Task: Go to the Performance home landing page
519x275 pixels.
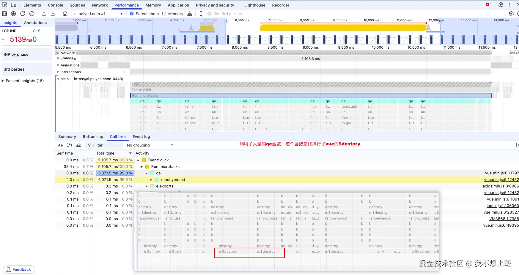Action: pos(65,14)
